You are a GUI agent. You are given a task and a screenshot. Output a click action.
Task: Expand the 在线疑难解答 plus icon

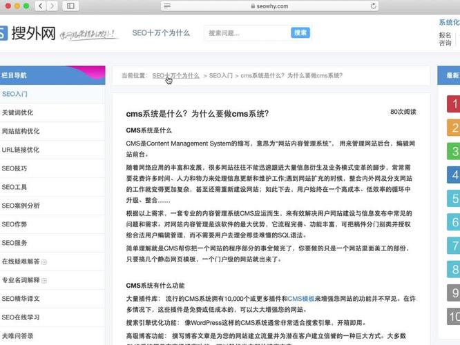click(x=44, y=262)
